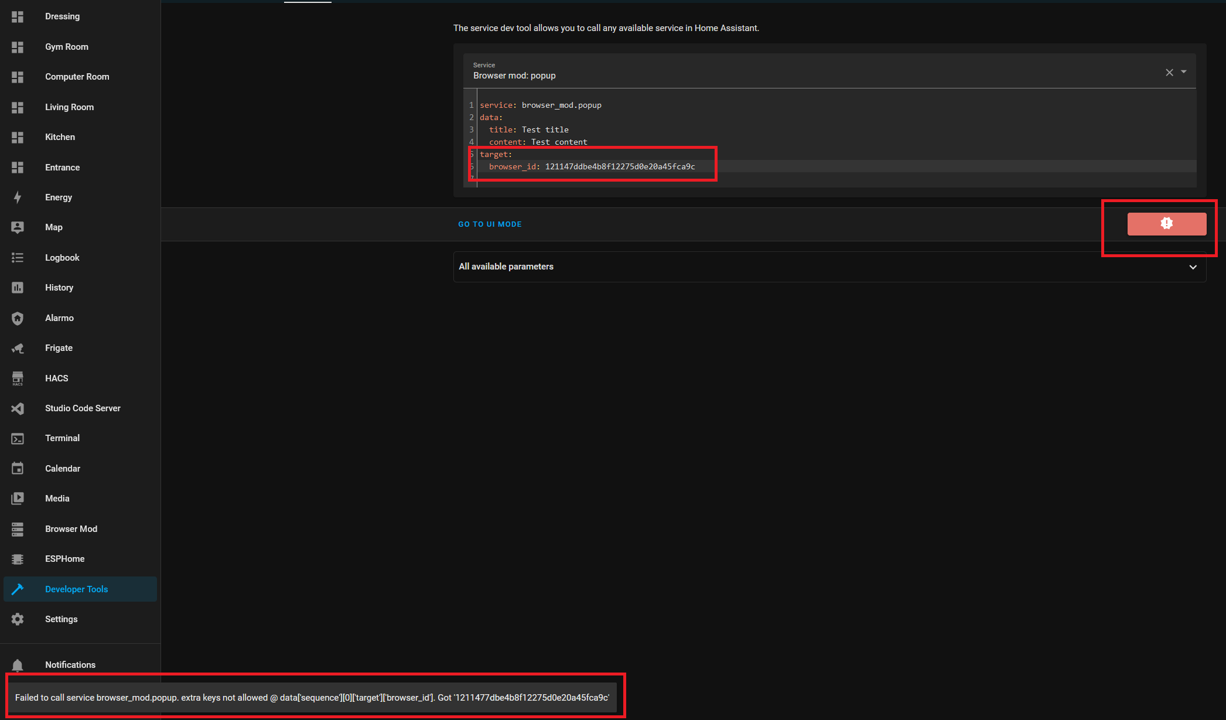Clear the selected service with the X
Image resolution: width=1226 pixels, height=720 pixels.
coord(1169,72)
